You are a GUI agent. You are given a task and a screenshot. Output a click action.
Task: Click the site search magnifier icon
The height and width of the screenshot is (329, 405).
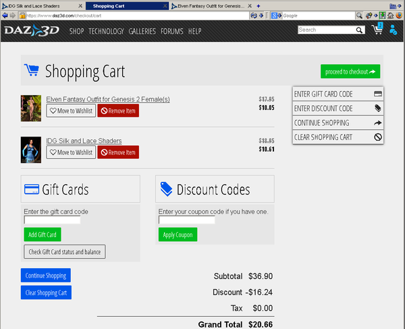(x=359, y=30)
